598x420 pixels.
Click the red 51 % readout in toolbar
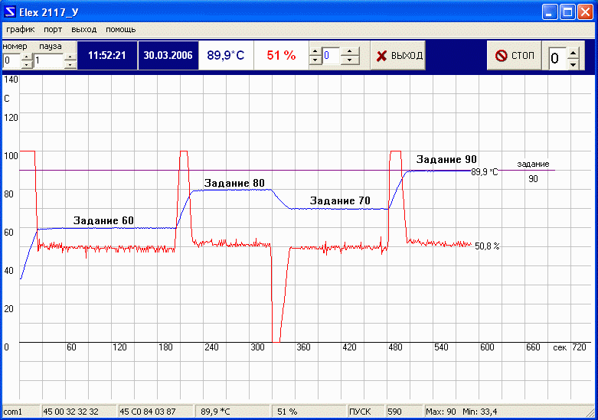tap(282, 56)
